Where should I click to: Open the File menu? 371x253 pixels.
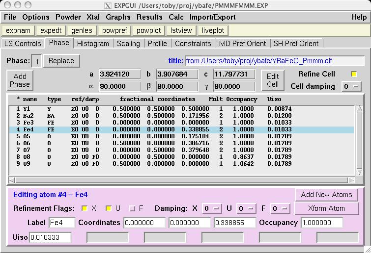10,17
